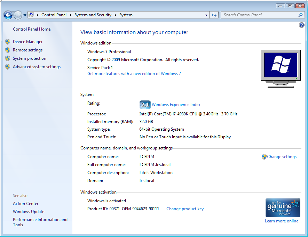Expand the arrow after System and Security
This screenshot has height=237, width=308.
(115, 15)
